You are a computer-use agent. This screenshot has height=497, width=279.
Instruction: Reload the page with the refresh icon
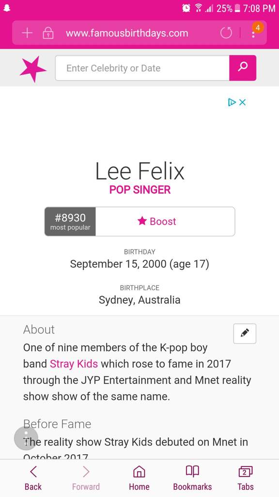coord(226,33)
